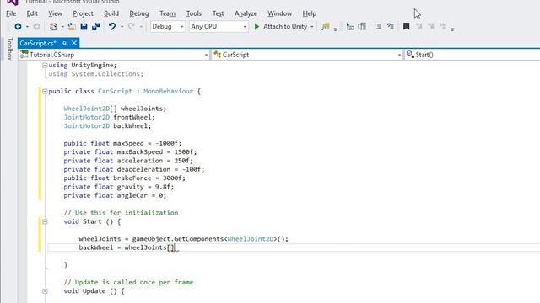
Task: Click the Find in Files toolbar icon
Action: [x=326, y=26]
